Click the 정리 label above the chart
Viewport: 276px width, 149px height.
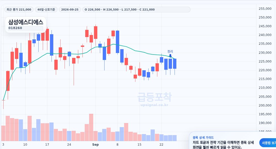(x=170, y=51)
